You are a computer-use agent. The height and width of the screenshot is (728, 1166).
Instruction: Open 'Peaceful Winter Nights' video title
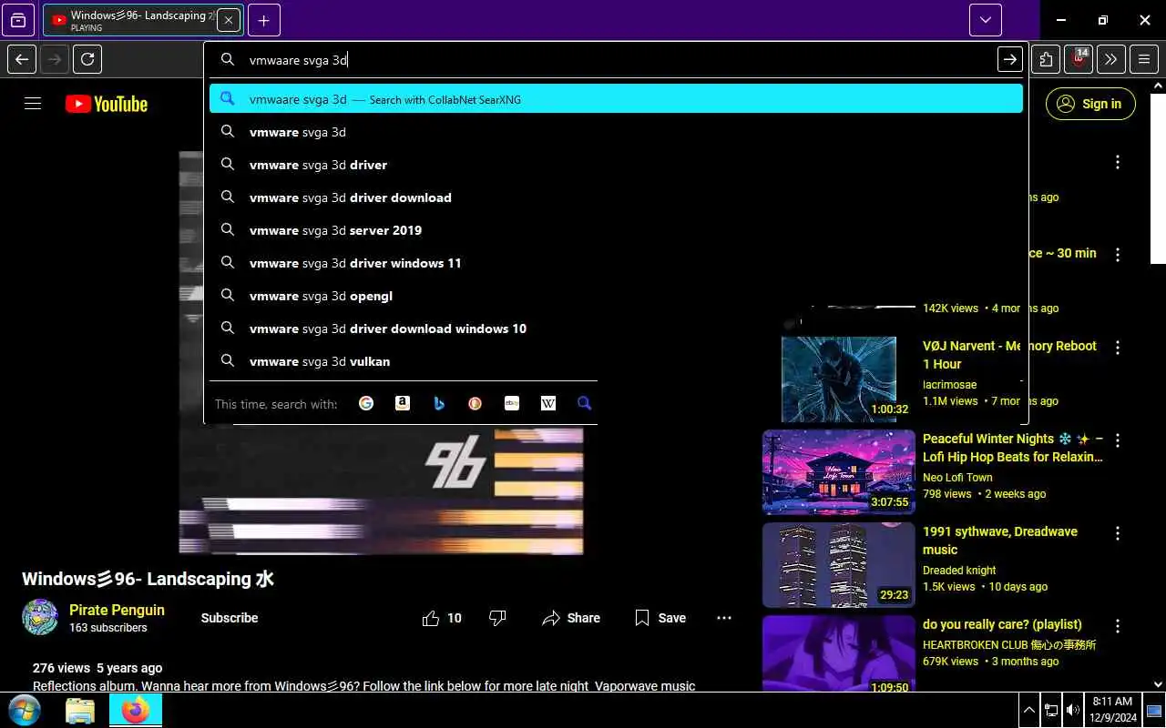(x=1013, y=448)
